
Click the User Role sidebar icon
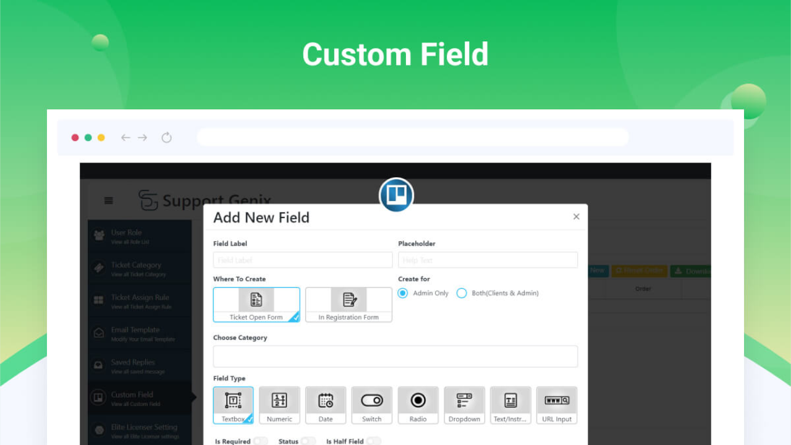pos(99,235)
